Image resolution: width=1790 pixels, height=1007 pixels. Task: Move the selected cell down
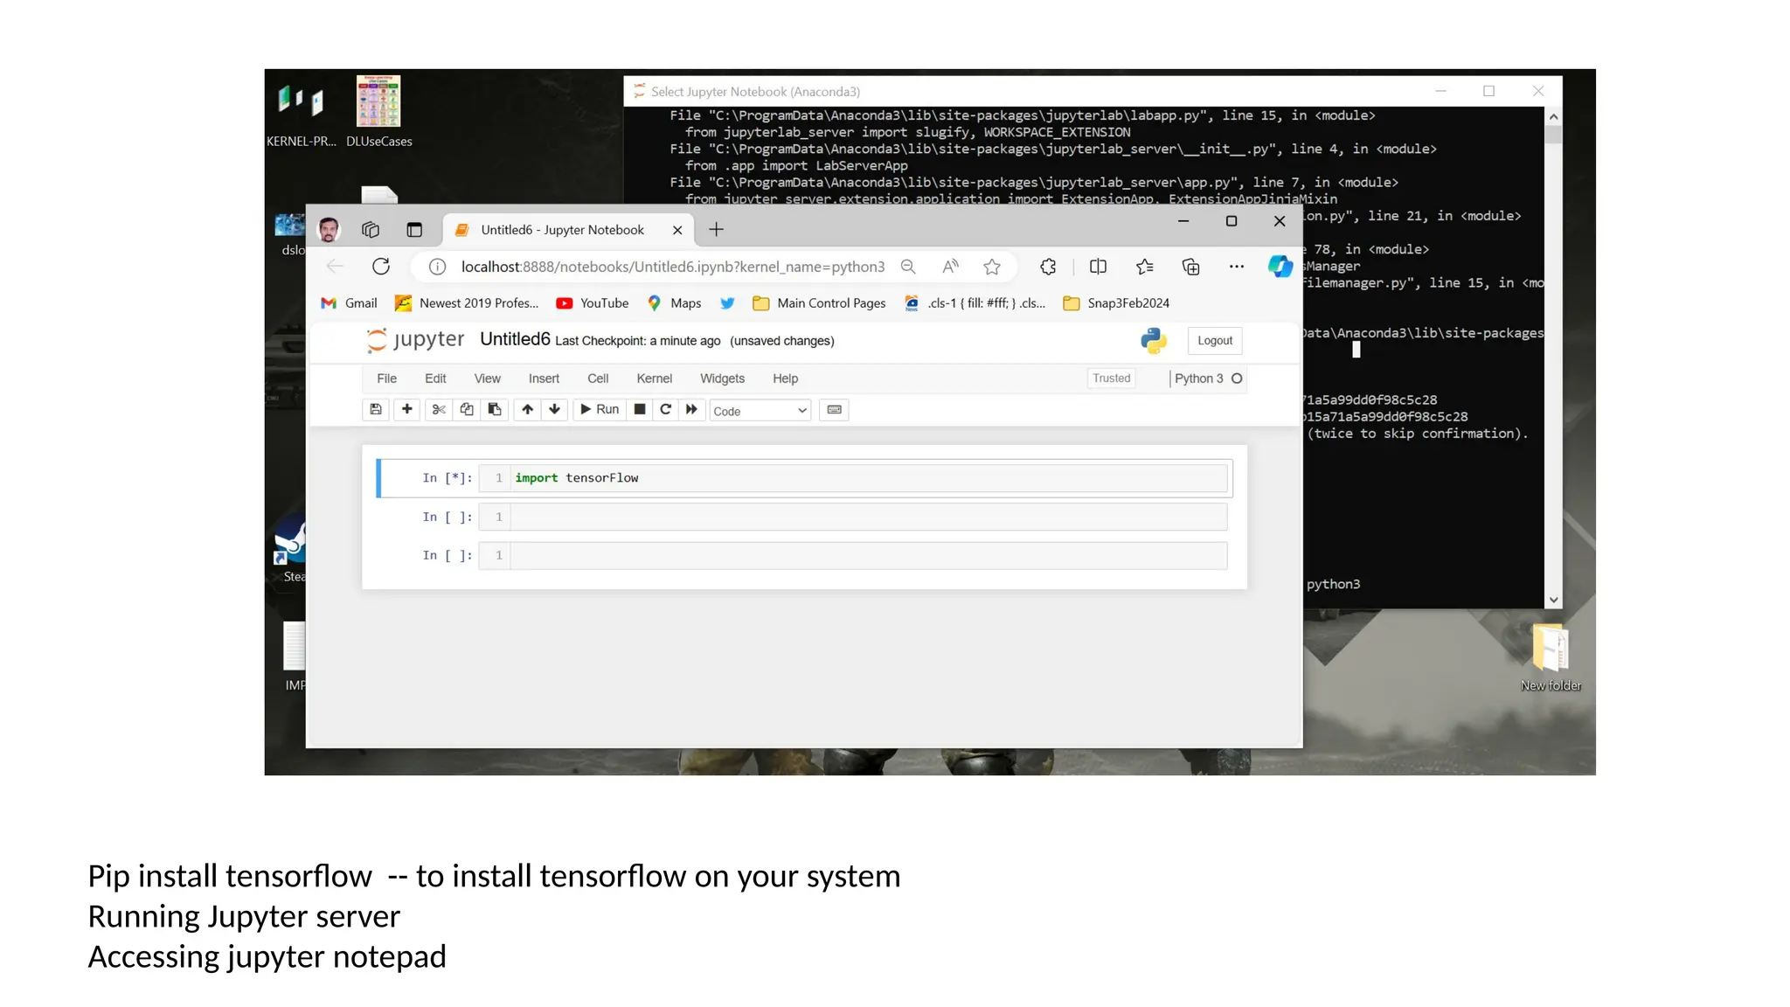(554, 409)
